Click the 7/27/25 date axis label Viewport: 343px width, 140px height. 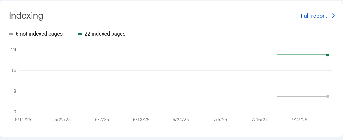coord(299,120)
